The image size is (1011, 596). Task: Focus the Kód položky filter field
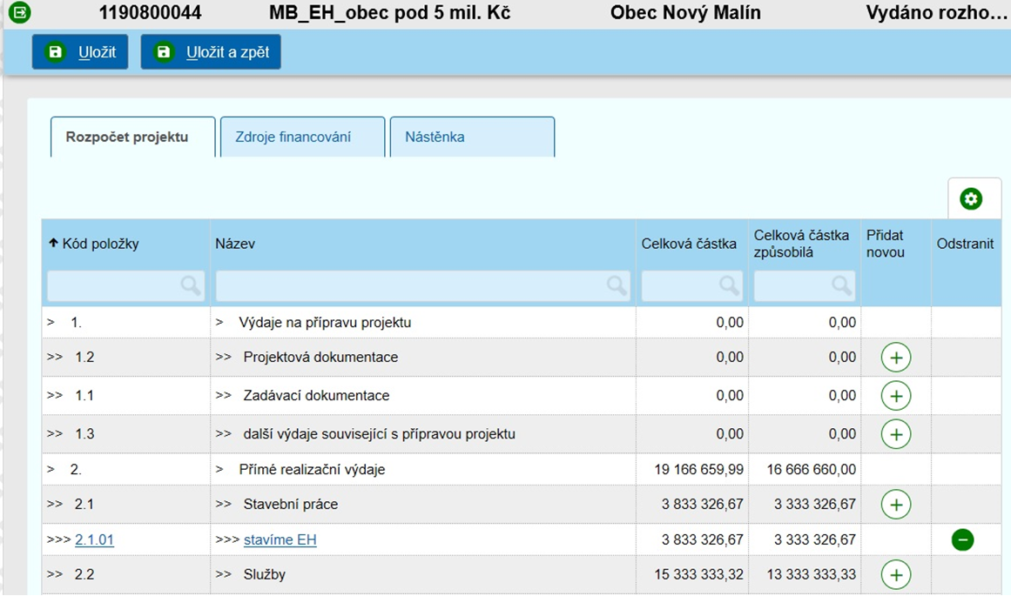tap(125, 285)
